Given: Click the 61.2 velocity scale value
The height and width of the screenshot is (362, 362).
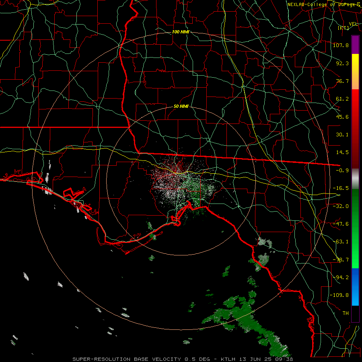Looking at the screenshot, I should click(x=342, y=99).
